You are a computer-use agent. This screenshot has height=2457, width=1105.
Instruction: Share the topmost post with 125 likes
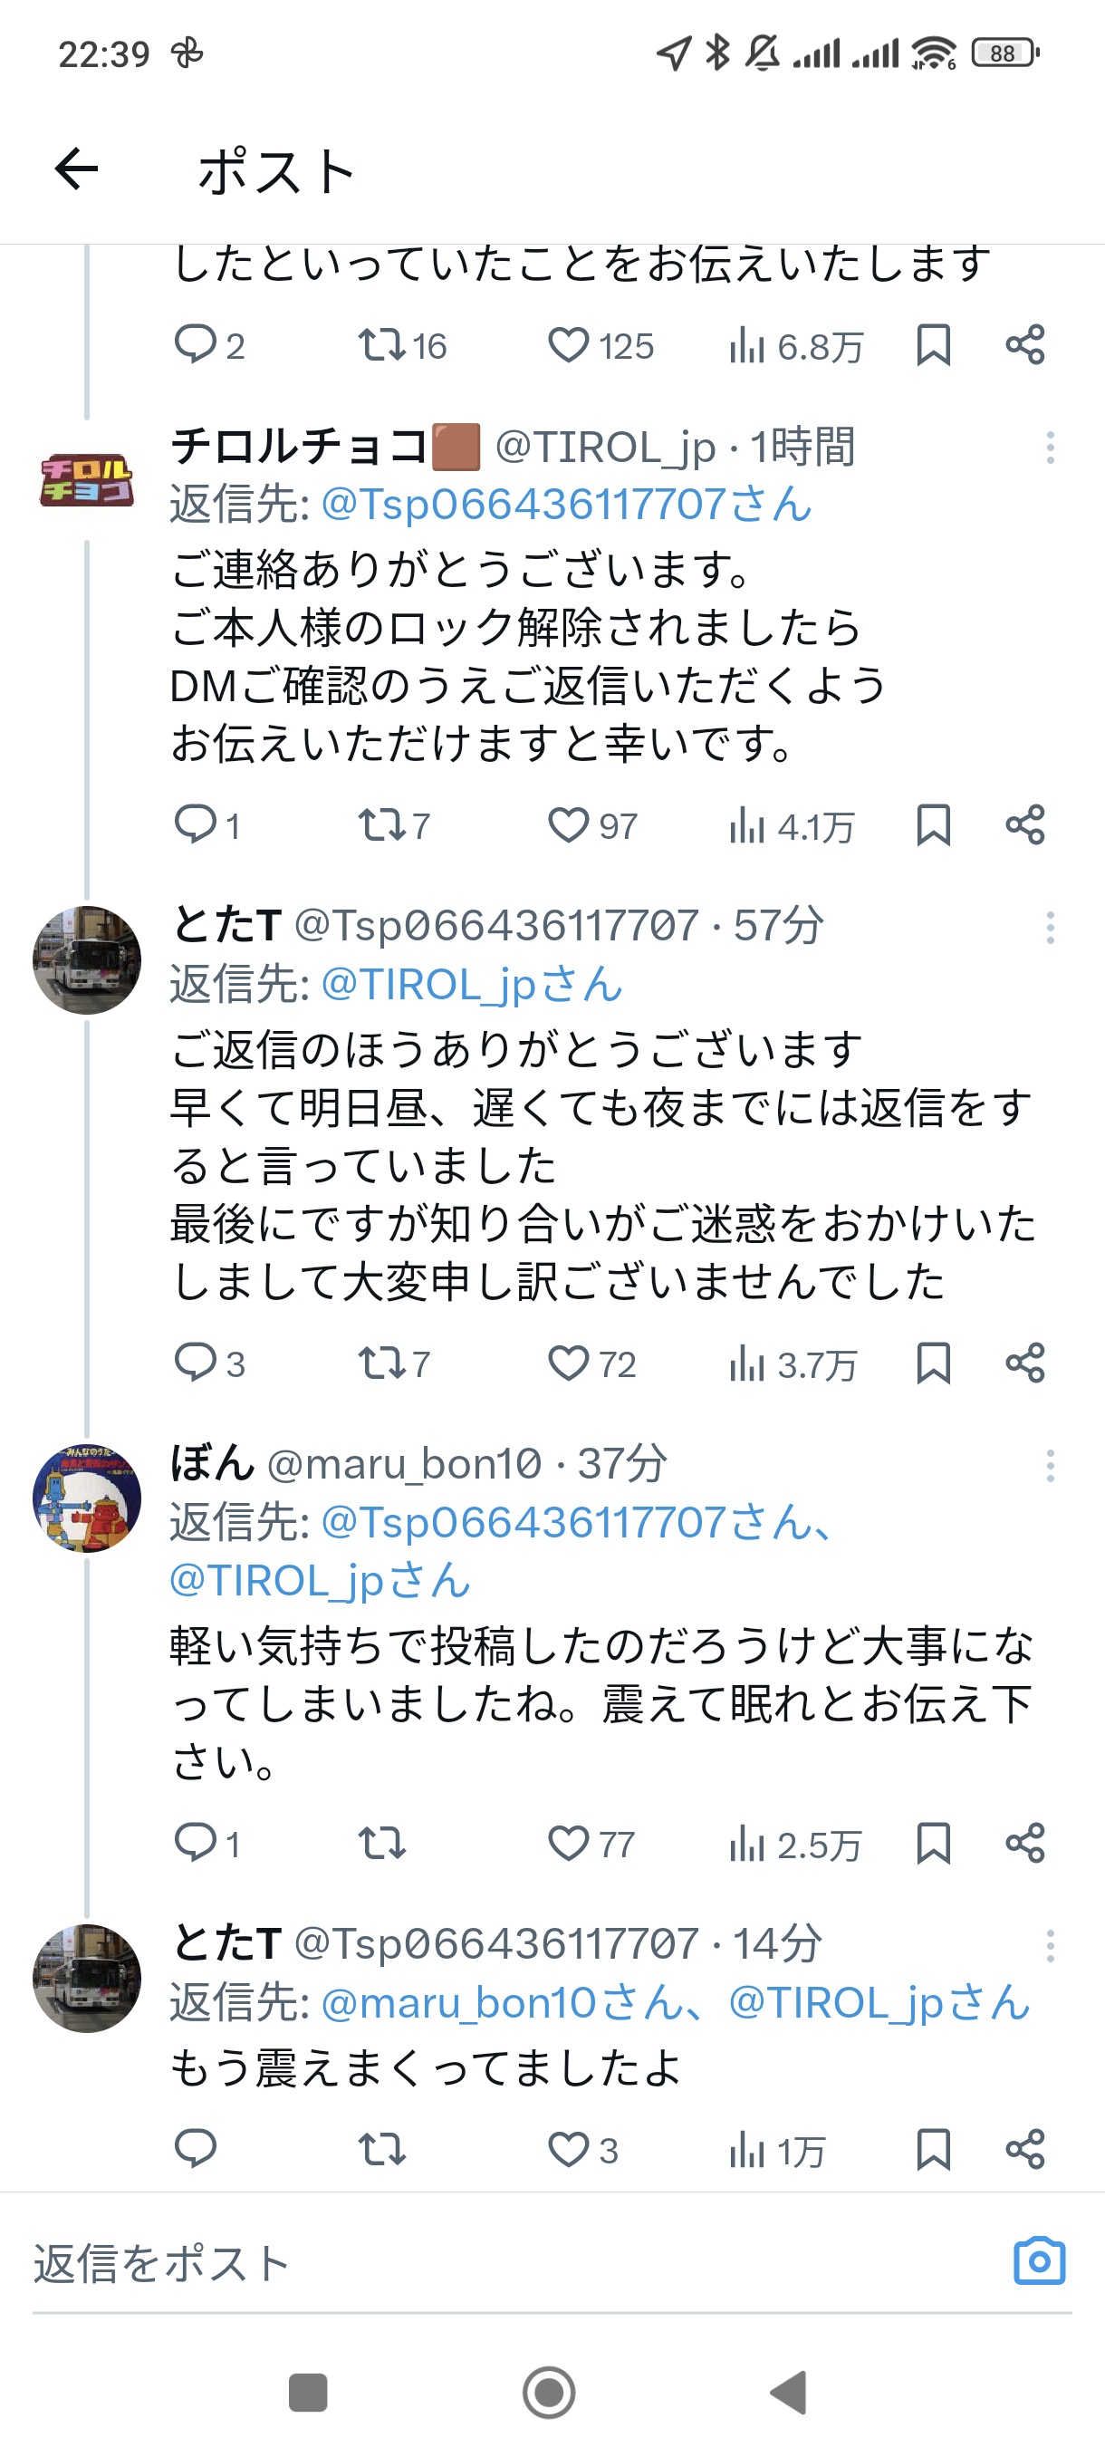click(1025, 345)
